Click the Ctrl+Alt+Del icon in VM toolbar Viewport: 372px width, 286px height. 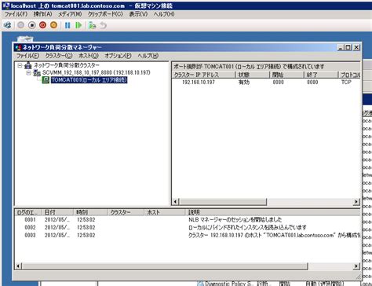[8, 25]
